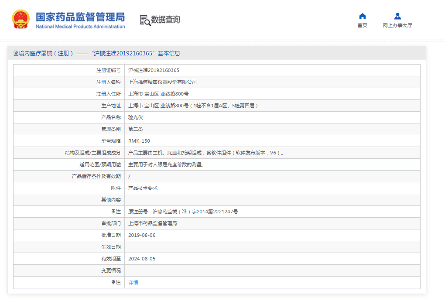
Task: Click the product name 验光仪 cell
Action: [135, 117]
